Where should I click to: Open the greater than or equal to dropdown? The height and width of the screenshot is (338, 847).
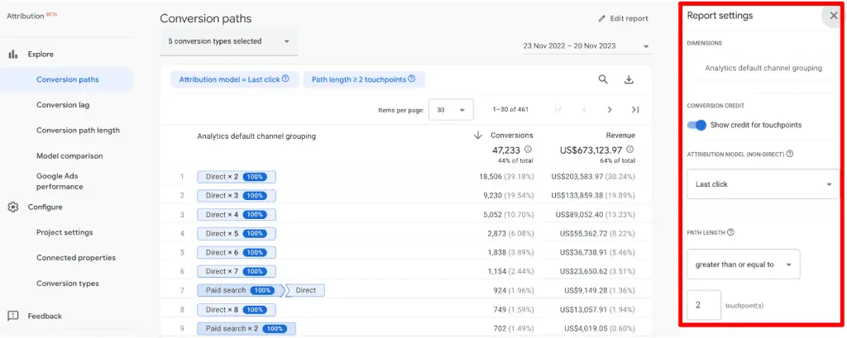[743, 264]
